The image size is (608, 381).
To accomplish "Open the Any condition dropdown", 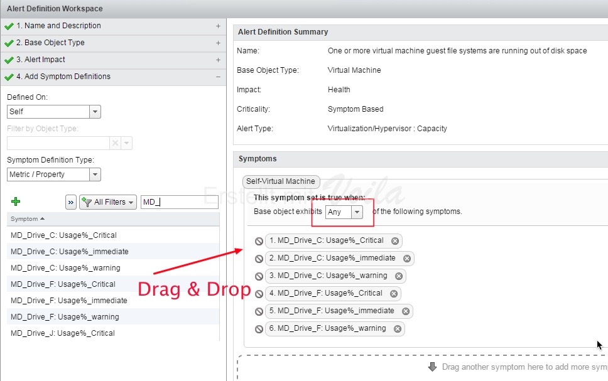I will tap(357, 212).
